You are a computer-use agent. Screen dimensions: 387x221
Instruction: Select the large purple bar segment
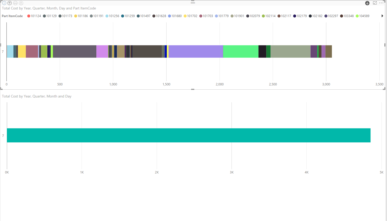point(196,52)
